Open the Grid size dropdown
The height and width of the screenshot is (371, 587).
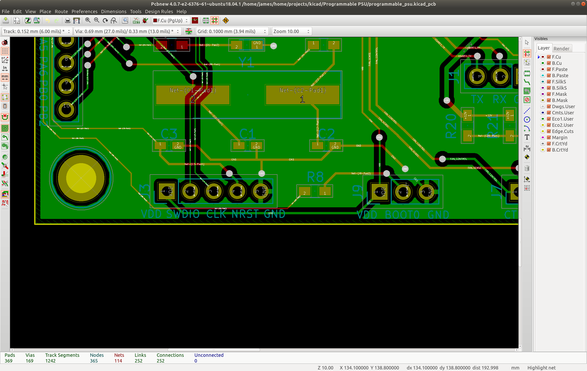coord(232,31)
